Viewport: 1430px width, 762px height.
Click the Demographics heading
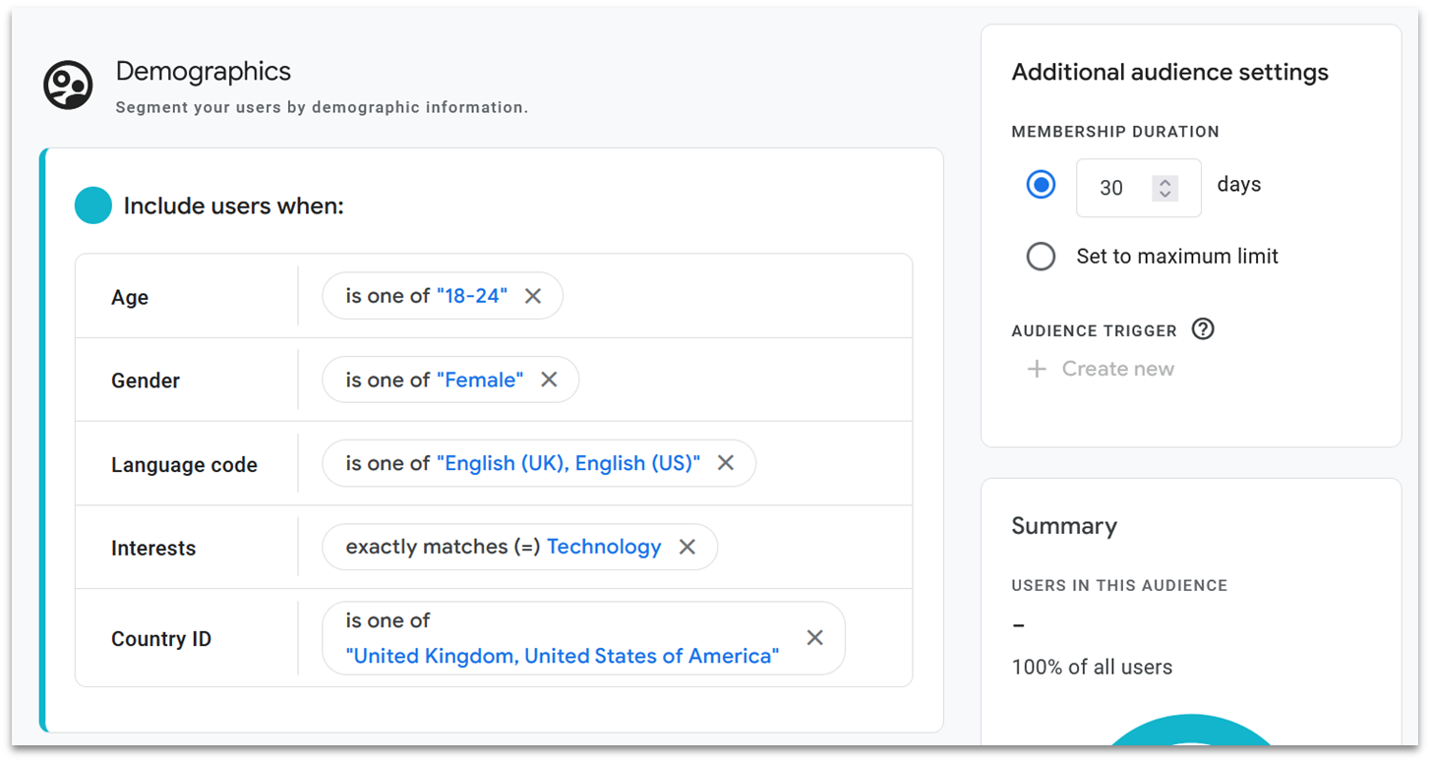(204, 71)
